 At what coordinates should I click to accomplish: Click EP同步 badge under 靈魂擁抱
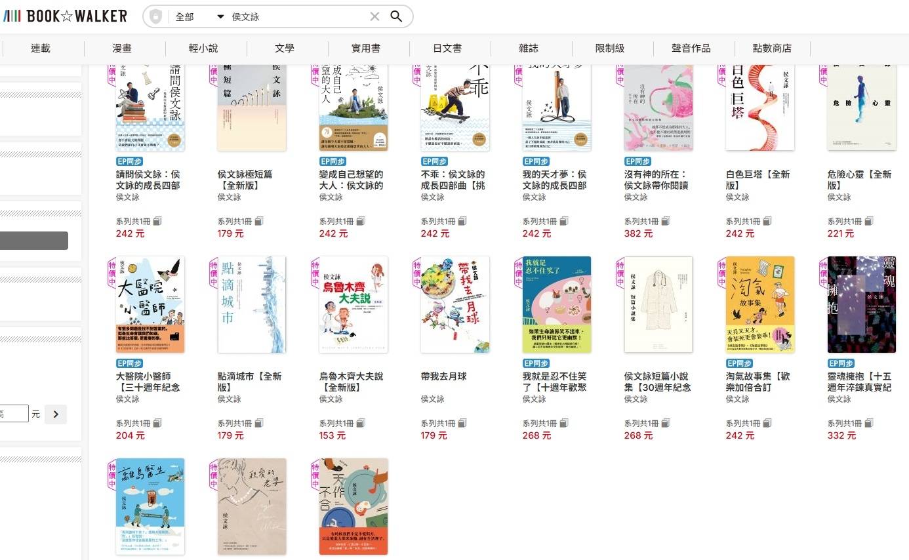point(841,363)
